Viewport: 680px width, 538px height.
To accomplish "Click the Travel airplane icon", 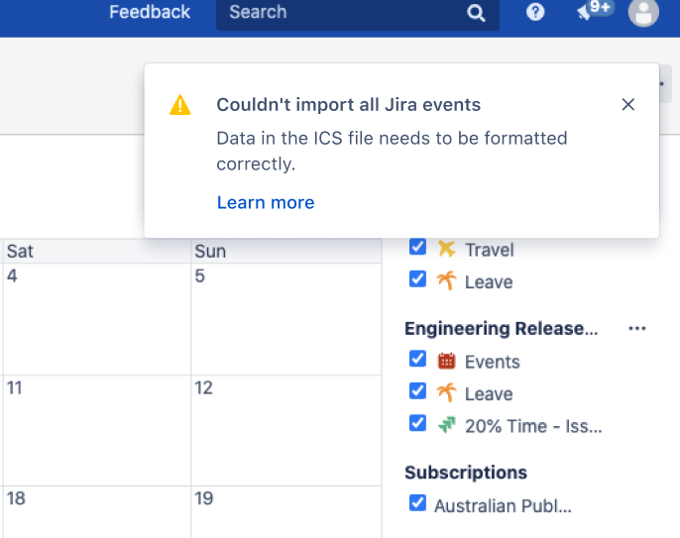I will pos(446,250).
